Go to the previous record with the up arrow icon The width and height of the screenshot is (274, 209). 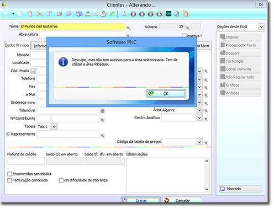tap(142, 14)
